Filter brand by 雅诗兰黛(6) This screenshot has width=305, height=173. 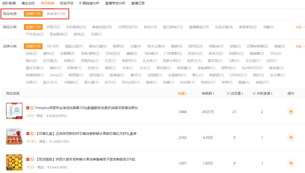pos(98,46)
